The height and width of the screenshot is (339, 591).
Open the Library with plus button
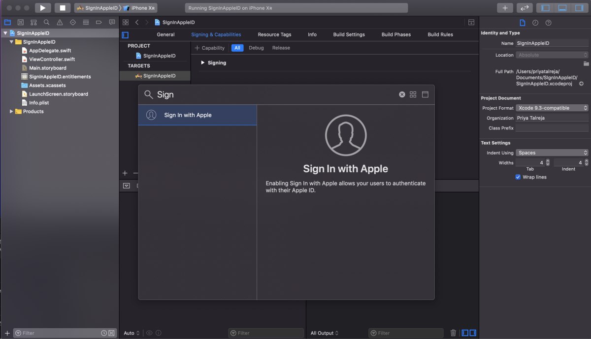[x=505, y=8]
